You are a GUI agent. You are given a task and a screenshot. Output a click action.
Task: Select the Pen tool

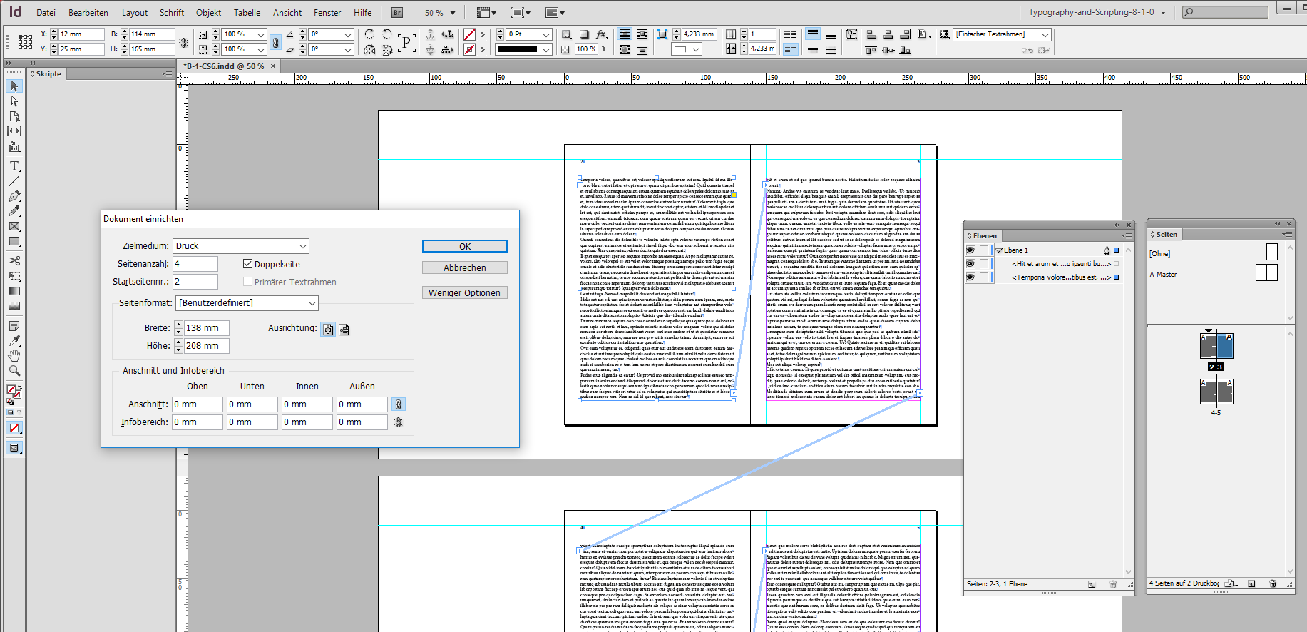tap(14, 196)
